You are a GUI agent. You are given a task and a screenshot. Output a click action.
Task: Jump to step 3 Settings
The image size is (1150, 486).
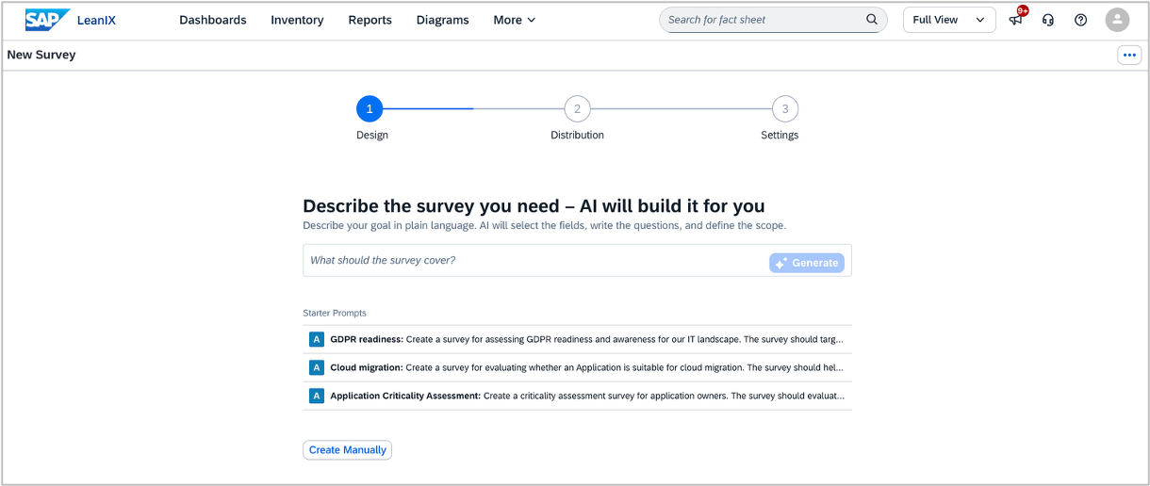click(x=784, y=109)
